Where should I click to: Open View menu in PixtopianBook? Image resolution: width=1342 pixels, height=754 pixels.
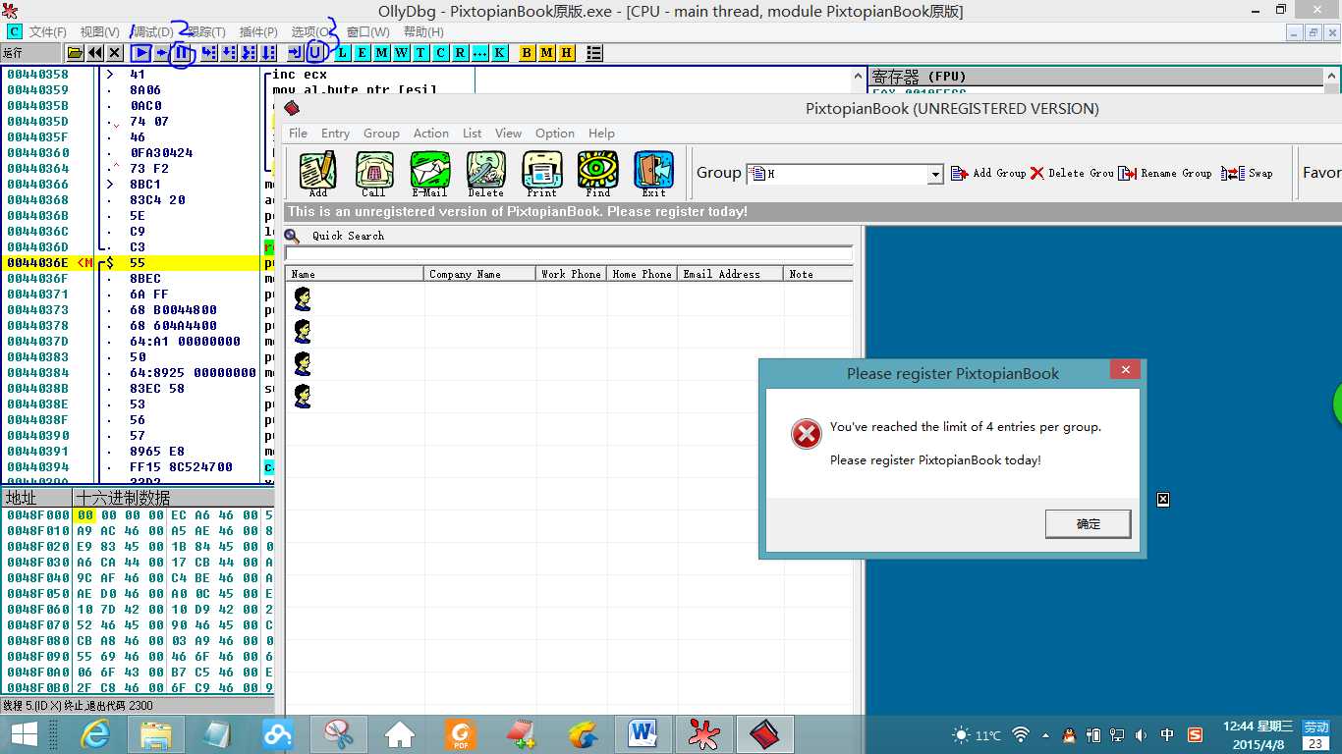(508, 134)
